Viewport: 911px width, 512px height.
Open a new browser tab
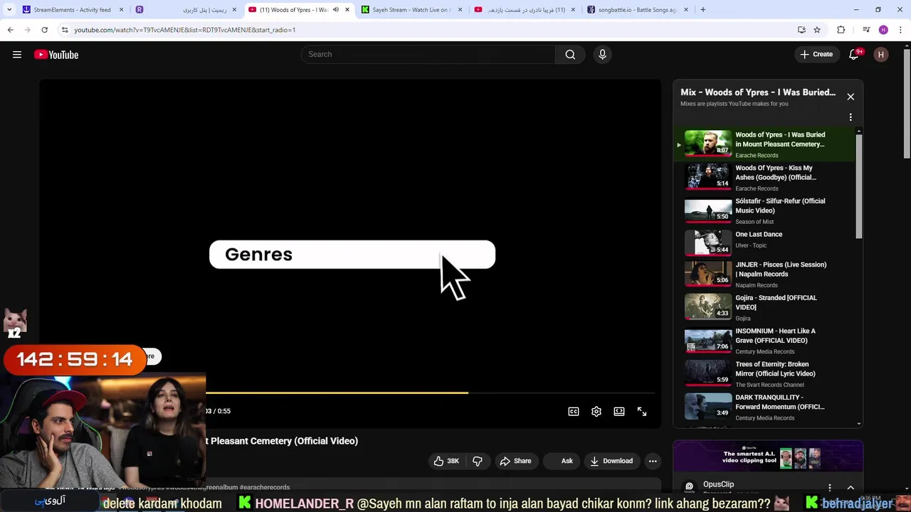click(703, 10)
